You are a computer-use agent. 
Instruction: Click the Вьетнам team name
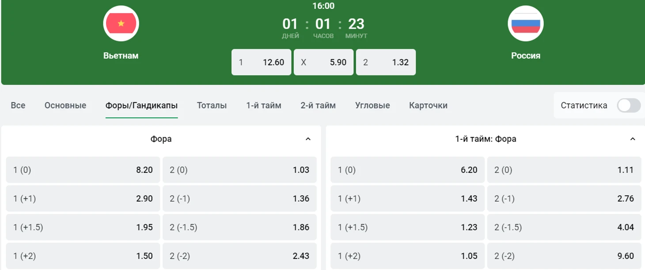[121, 56]
